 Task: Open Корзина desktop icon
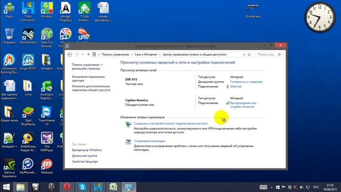[x=10, y=36]
